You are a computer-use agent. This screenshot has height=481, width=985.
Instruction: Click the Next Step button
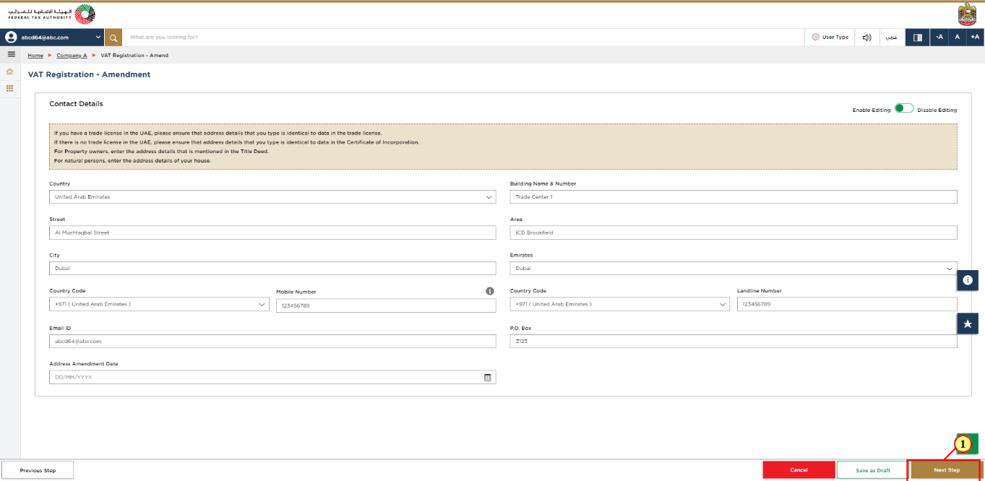(x=946, y=470)
